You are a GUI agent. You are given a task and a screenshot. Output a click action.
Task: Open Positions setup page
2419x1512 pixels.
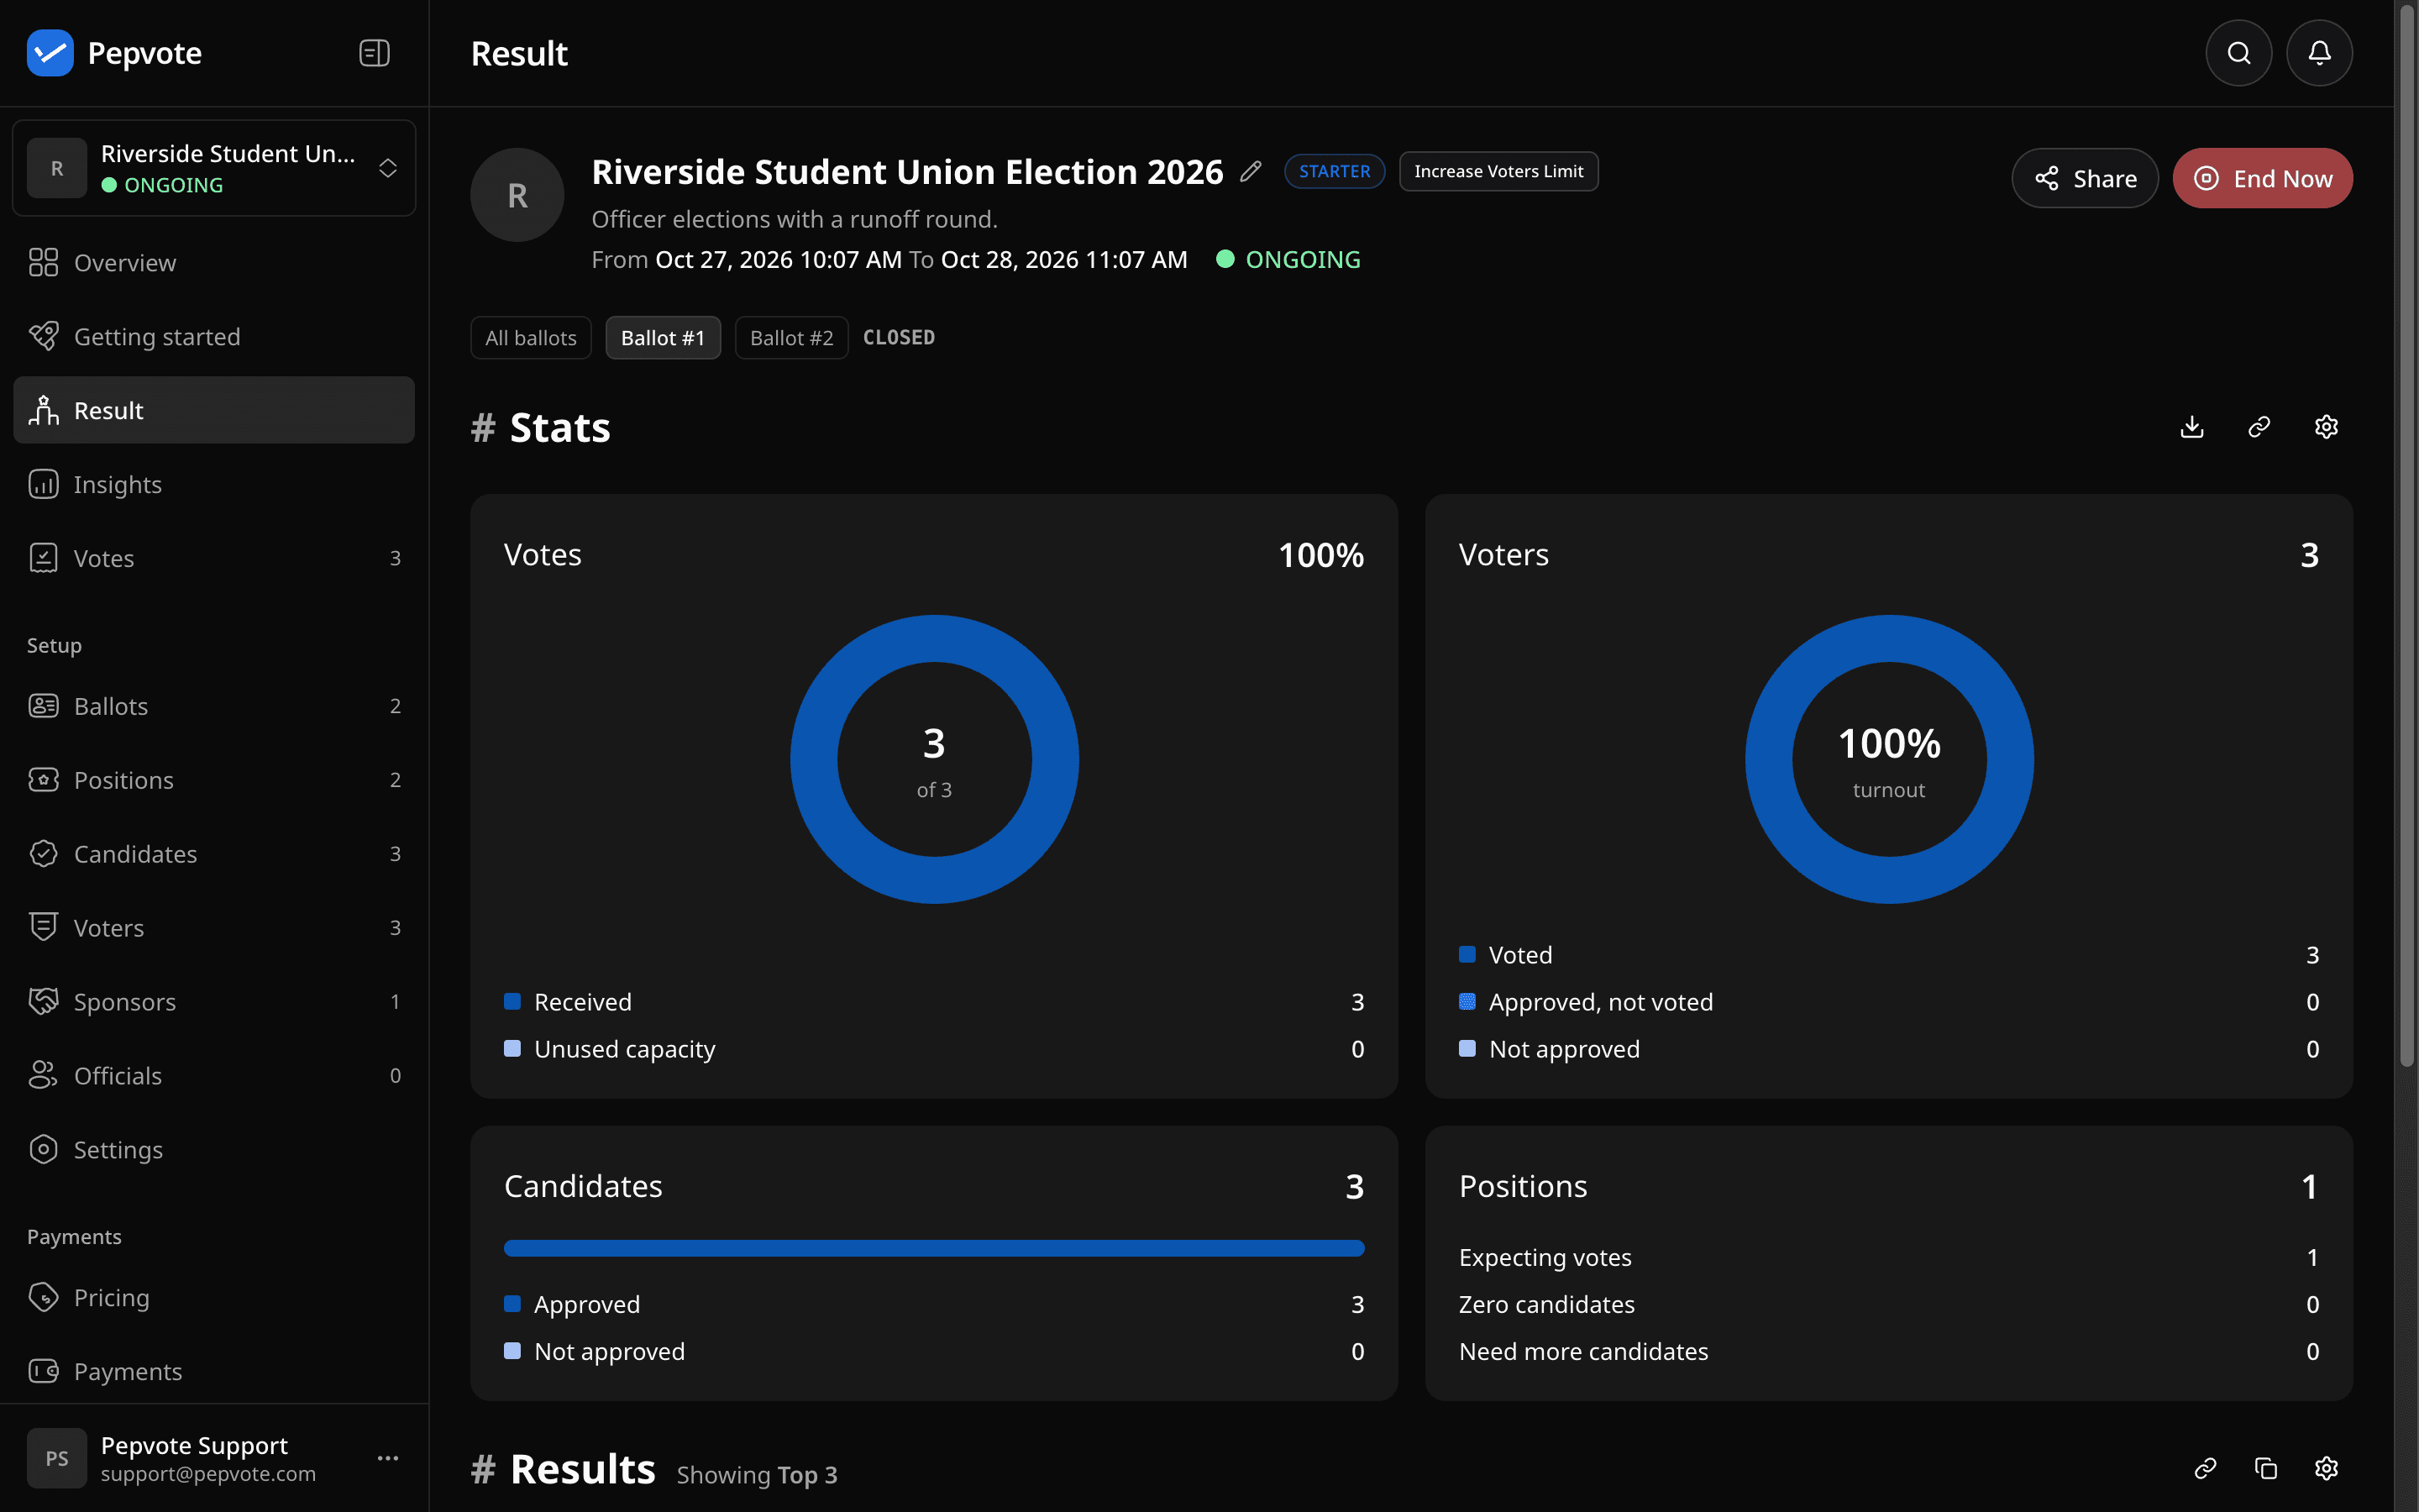pos(214,780)
